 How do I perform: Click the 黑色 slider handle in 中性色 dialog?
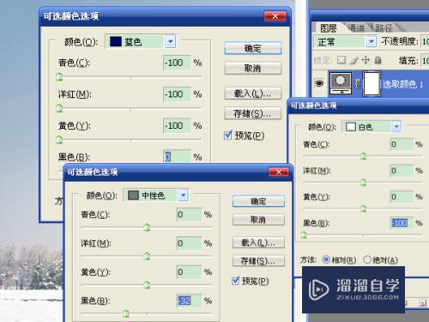click(x=125, y=313)
